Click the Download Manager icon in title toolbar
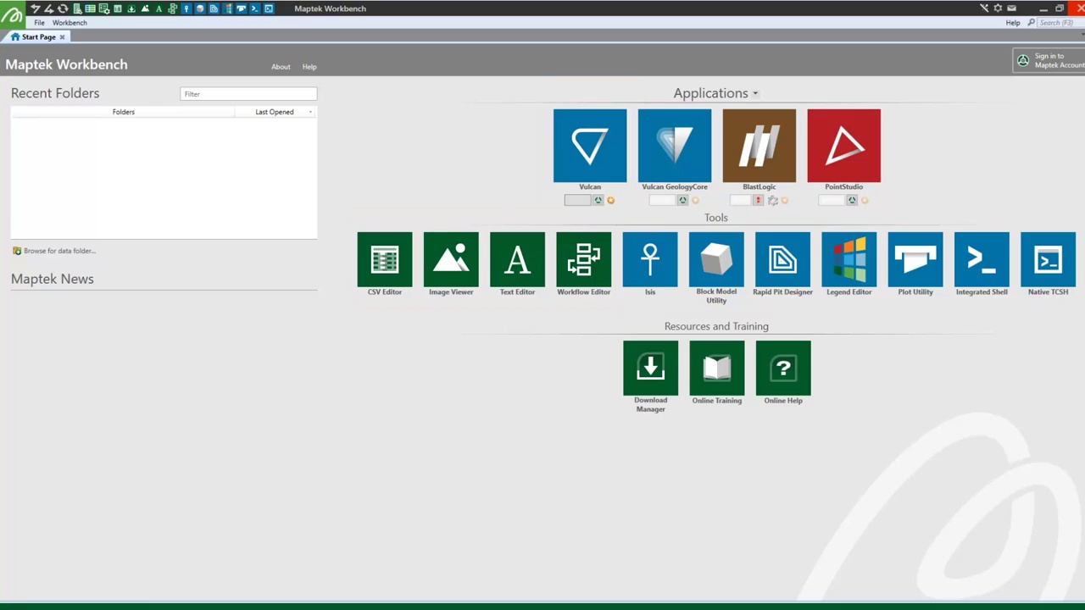 coord(131,8)
